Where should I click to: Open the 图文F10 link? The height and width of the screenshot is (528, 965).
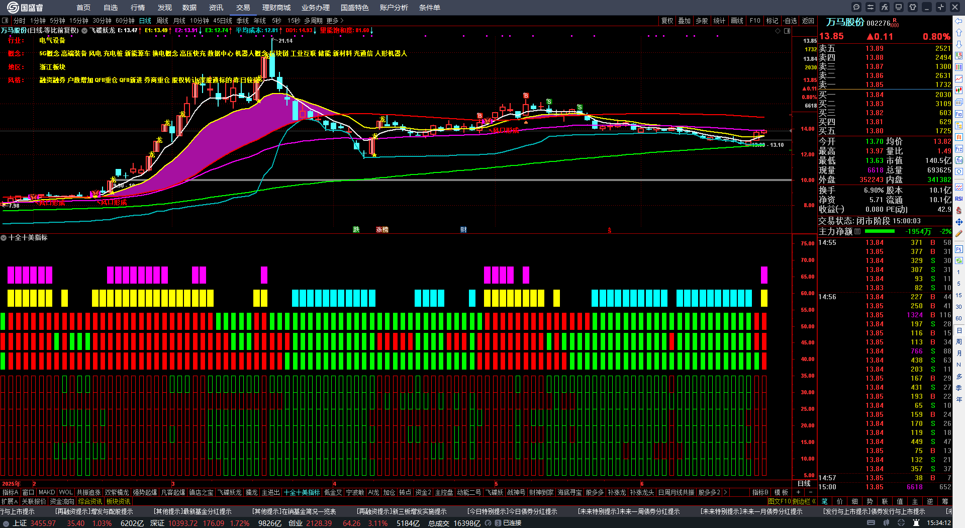click(x=779, y=501)
